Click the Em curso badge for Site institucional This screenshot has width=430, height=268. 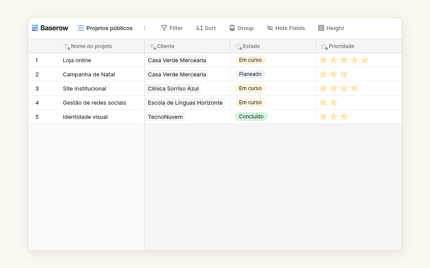click(x=250, y=88)
